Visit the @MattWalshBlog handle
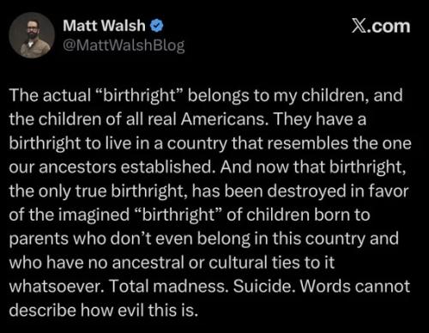429x333 pixels. 124,45
